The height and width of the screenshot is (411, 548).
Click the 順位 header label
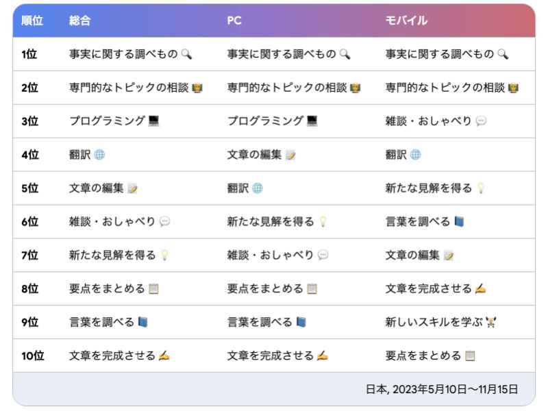click(32, 21)
